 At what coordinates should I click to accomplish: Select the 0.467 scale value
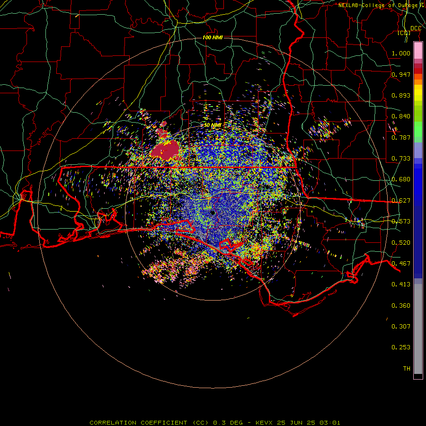coord(401,264)
